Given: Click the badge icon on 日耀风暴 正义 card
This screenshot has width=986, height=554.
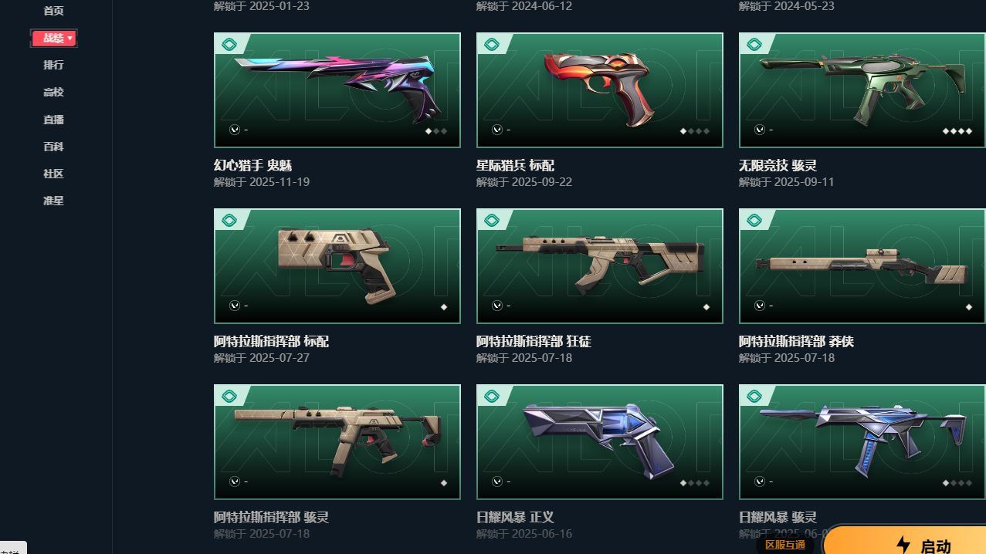Looking at the screenshot, I should coord(491,397).
